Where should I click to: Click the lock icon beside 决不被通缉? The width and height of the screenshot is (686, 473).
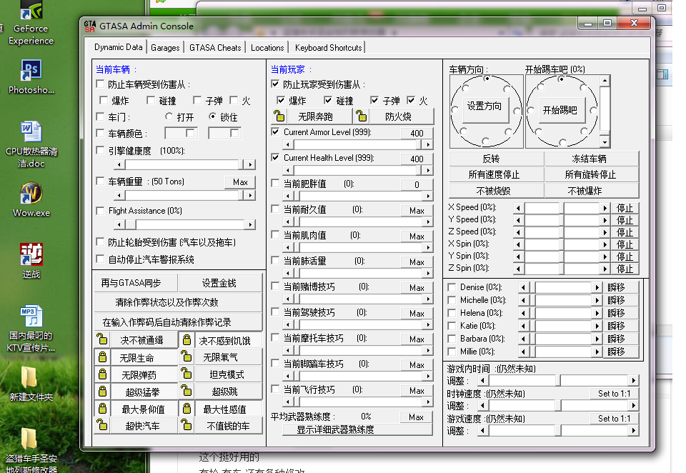102,339
